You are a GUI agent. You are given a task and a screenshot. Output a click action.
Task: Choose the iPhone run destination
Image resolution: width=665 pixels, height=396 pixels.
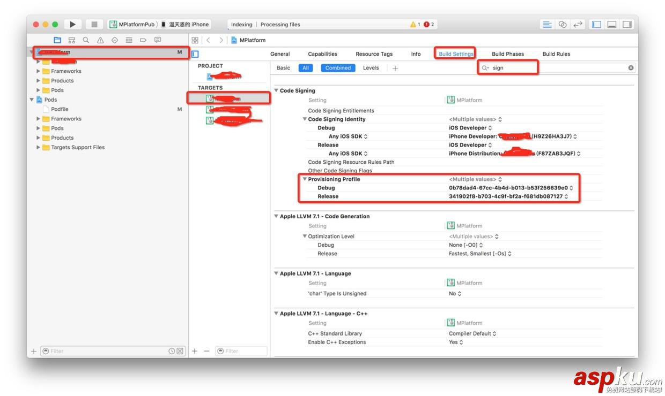[x=185, y=24]
